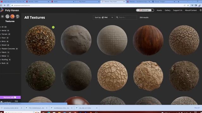Expand the Floor category arrow
Screen dimensions: 202x113
click(0, 38)
